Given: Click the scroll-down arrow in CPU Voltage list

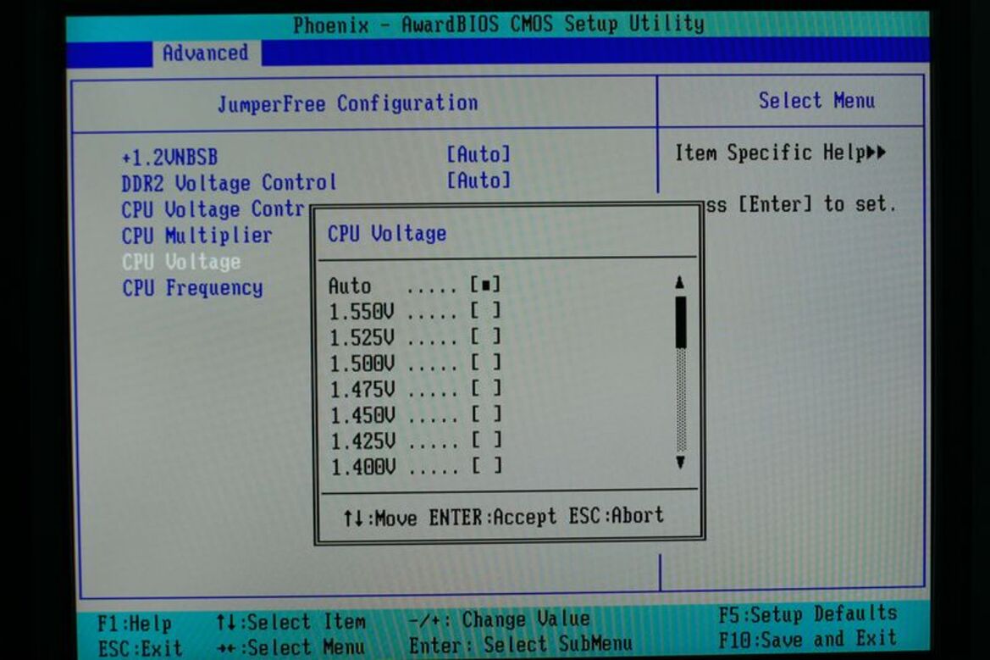Looking at the screenshot, I should coord(680,463).
